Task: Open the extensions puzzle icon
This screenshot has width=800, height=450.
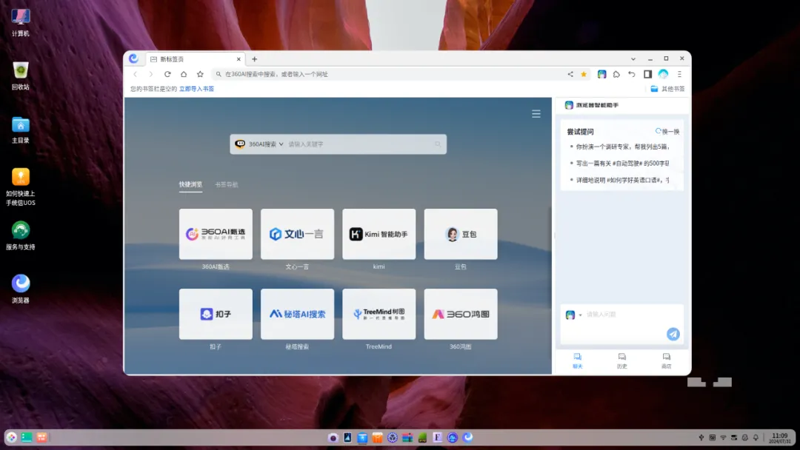Action: point(616,74)
